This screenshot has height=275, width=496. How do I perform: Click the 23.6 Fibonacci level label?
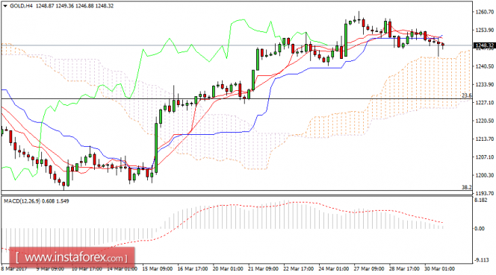tap(467, 95)
